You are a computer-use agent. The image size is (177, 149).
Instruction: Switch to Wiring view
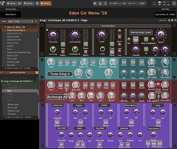(29, 3)
